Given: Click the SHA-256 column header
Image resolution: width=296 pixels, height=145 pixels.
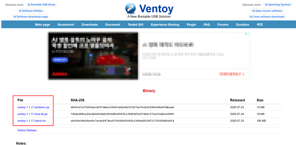Looking at the screenshot, I should point(77,100).
